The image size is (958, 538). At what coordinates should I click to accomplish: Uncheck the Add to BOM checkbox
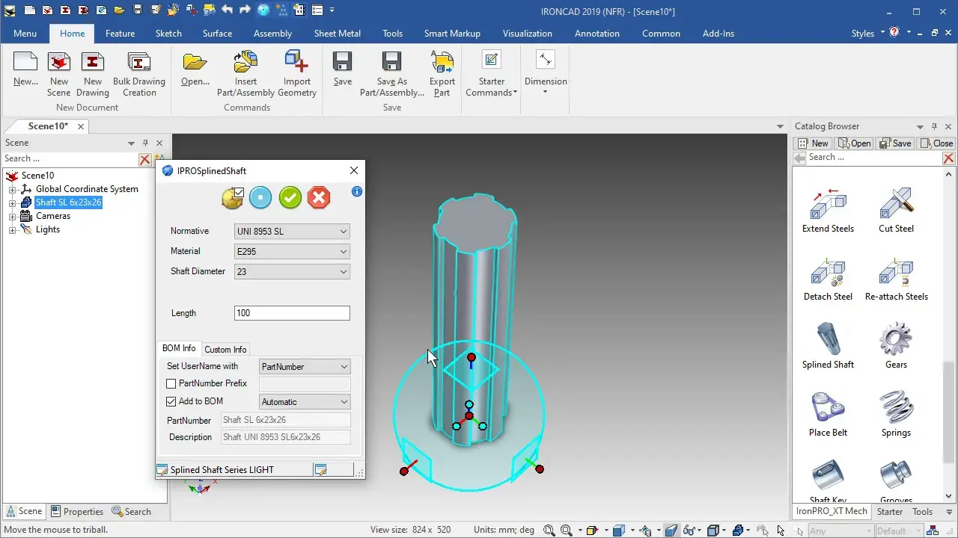(x=171, y=401)
